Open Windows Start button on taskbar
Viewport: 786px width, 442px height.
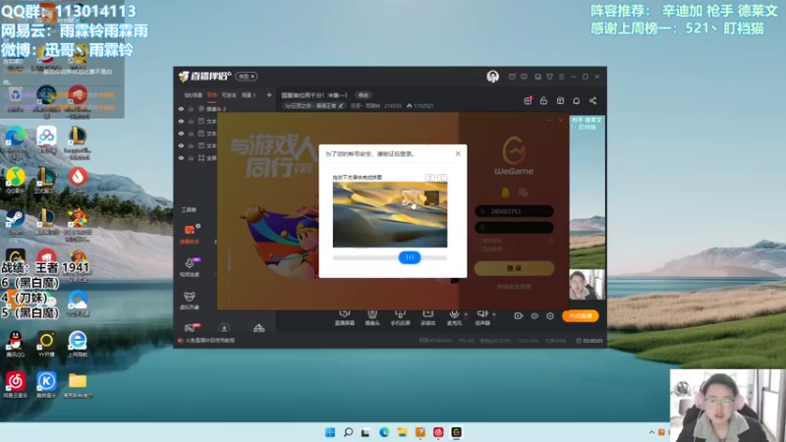(330, 432)
